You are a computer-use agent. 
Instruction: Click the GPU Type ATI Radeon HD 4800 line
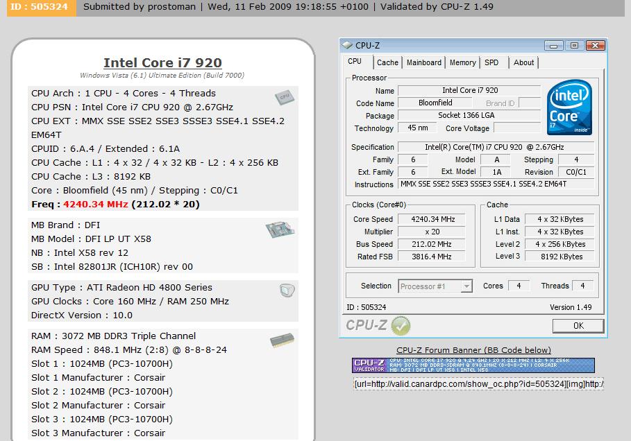[121, 288]
